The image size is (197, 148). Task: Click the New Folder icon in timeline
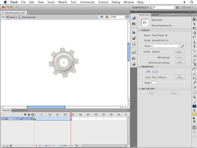click(x=7, y=146)
